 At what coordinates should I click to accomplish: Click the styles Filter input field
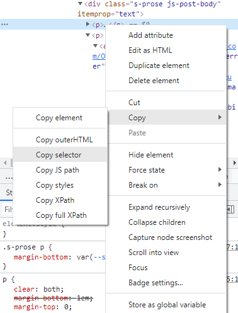tap(8, 209)
